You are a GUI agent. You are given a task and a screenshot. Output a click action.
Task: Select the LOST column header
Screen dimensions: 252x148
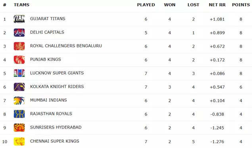pos(193,5)
